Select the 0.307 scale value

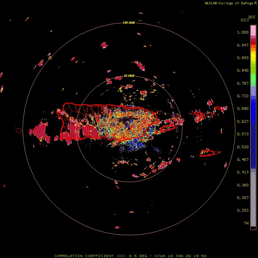point(243,198)
